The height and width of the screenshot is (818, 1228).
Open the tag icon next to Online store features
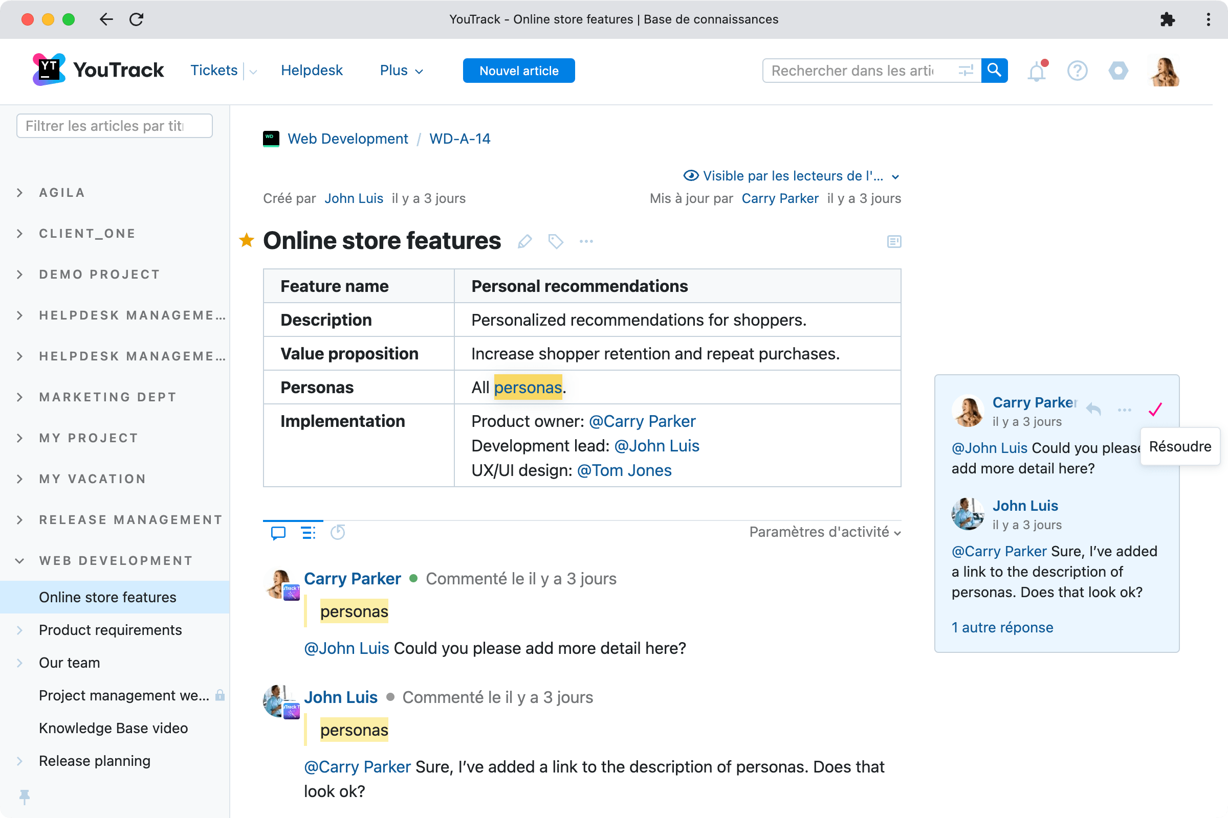click(555, 241)
